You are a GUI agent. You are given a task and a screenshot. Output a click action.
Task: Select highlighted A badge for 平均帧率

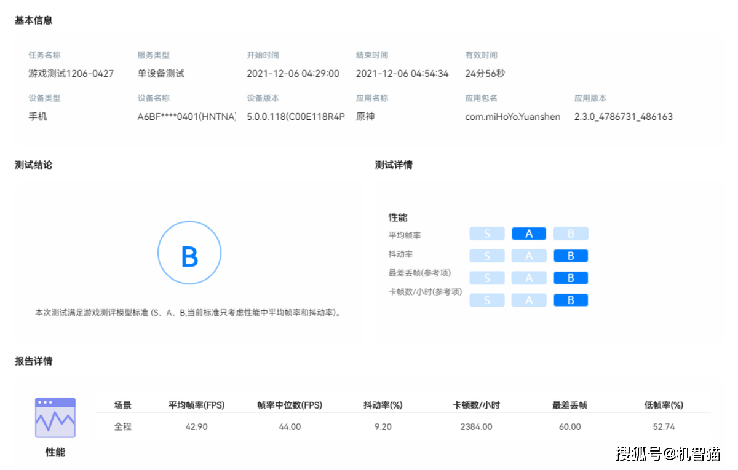[529, 233]
